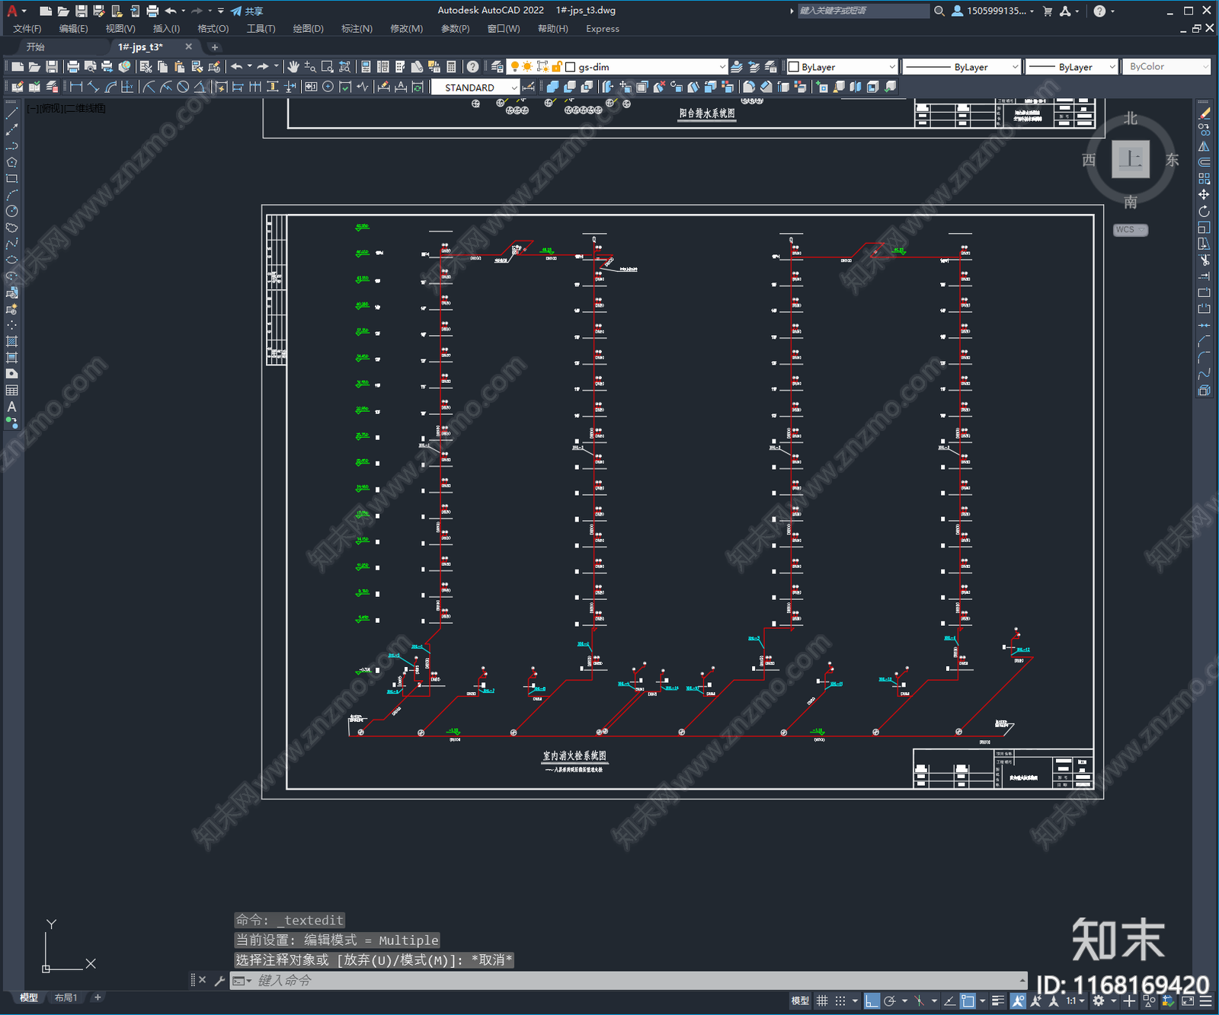Toggle snap mode dots in status bar

coord(840,1001)
